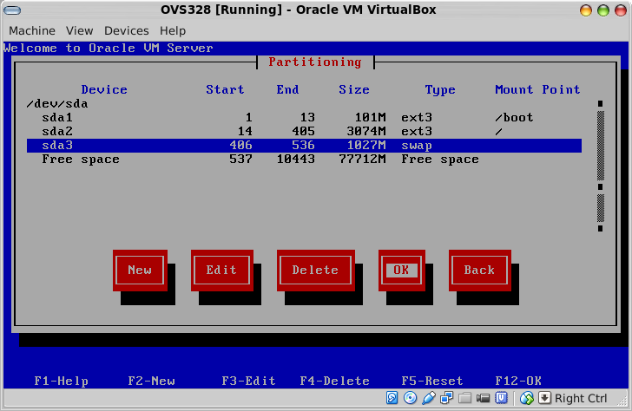Click the network adapters status icon
632x411 pixels.
(x=446, y=398)
